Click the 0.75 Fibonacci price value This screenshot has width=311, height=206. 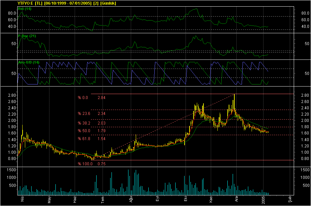click(x=102, y=164)
